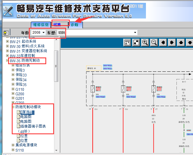The width and height of the screenshot is (193, 155).
Task: Expand the G110 tree node
Action: [13, 89]
